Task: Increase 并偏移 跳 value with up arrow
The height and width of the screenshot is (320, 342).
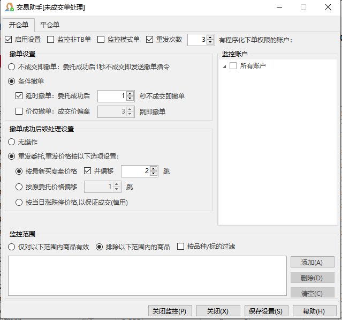Action: (x=154, y=169)
